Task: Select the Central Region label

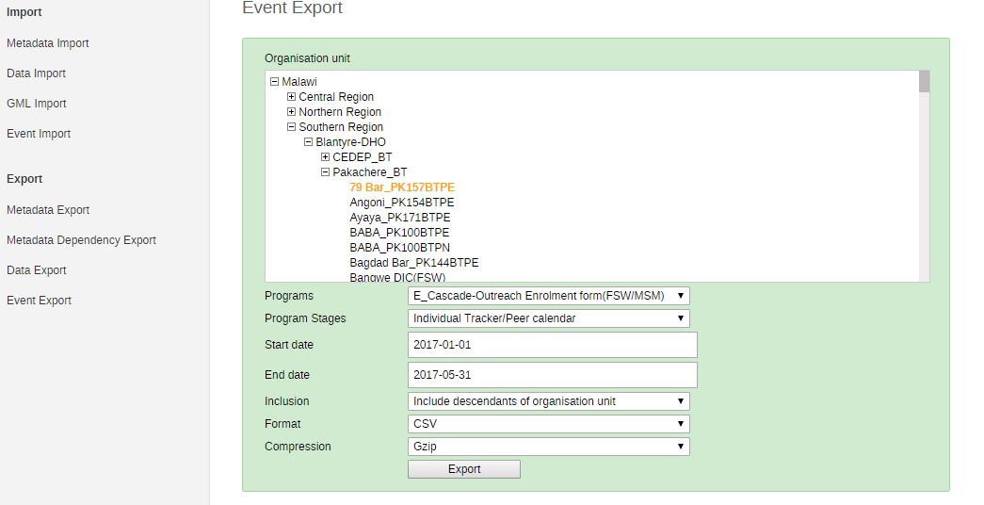Action: 336,97
